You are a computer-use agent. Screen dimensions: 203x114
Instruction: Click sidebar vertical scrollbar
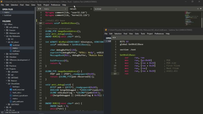[35, 48]
